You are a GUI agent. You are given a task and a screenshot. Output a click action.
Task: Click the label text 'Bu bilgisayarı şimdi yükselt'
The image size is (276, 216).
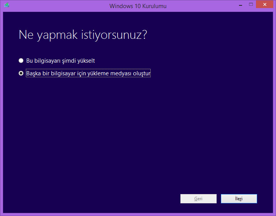[61, 61]
